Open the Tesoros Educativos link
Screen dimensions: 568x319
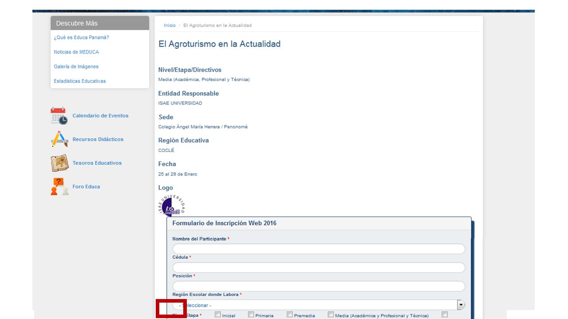tap(97, 163)
